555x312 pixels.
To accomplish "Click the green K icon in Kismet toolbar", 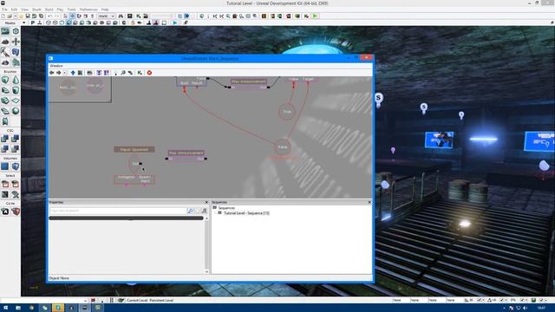I will [140, 73].
